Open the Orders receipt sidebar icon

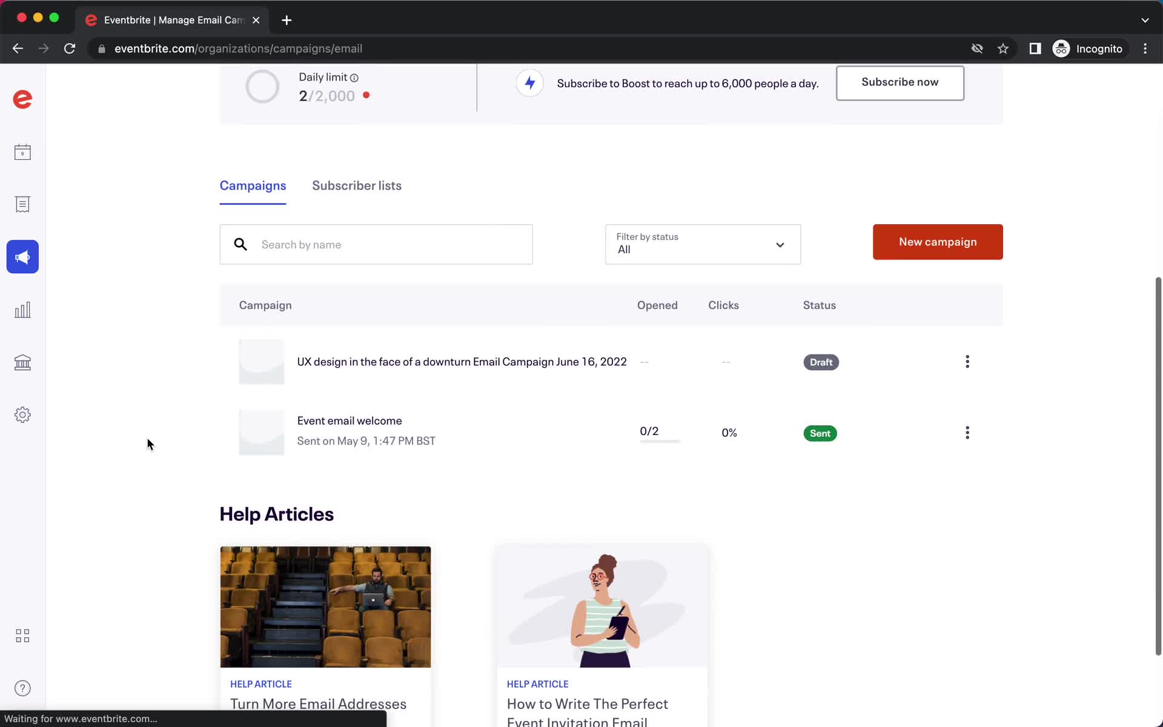[22, 204]
